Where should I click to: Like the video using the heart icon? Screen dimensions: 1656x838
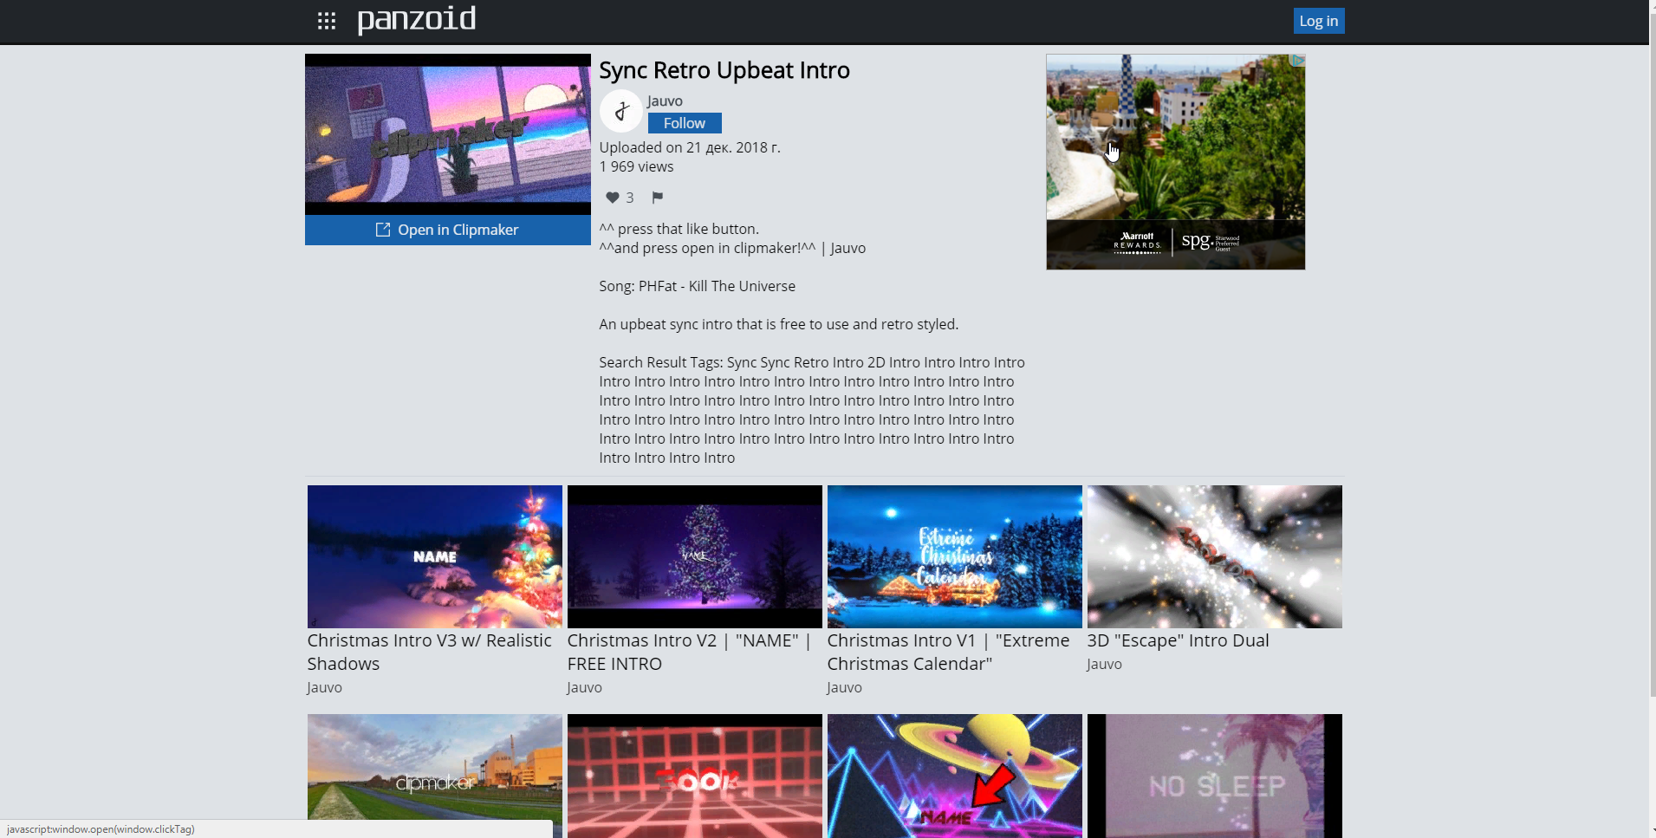(x=612, y=198)
